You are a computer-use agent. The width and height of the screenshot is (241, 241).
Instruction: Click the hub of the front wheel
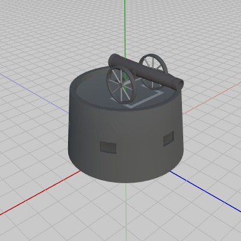[120, 86]
